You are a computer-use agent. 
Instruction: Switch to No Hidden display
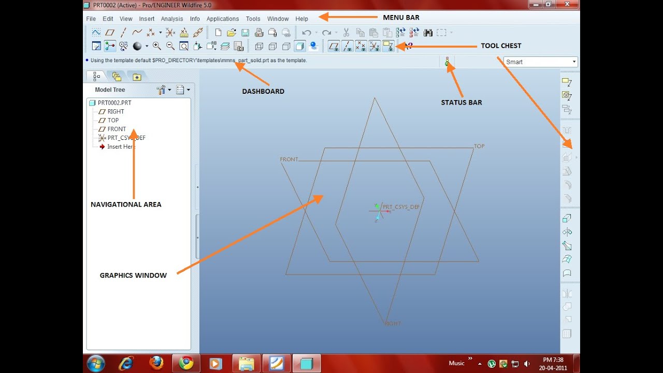tap(286, 46)
